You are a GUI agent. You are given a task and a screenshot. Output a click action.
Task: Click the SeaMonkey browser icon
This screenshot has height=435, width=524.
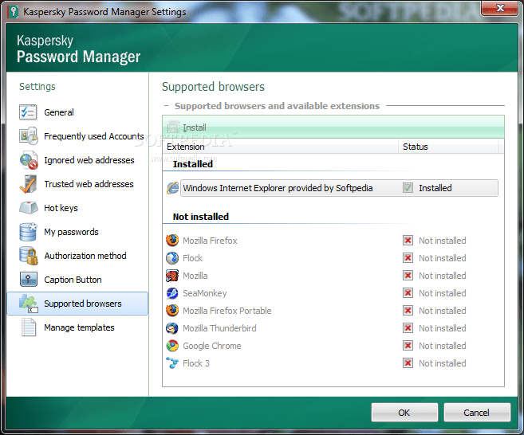(172, 293)
